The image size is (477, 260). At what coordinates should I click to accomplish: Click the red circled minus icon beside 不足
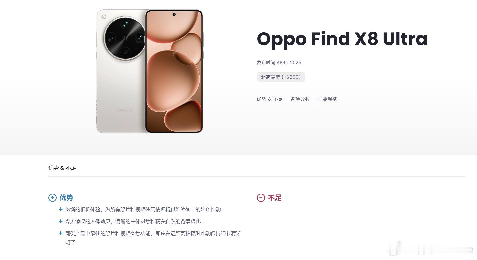261,198
